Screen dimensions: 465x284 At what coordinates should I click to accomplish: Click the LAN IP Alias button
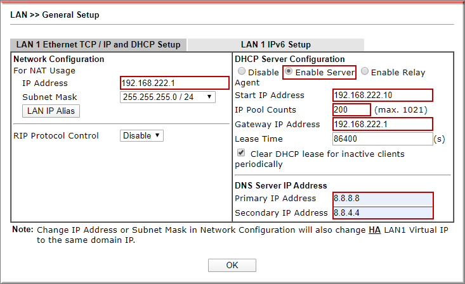(x=51, y=111)
